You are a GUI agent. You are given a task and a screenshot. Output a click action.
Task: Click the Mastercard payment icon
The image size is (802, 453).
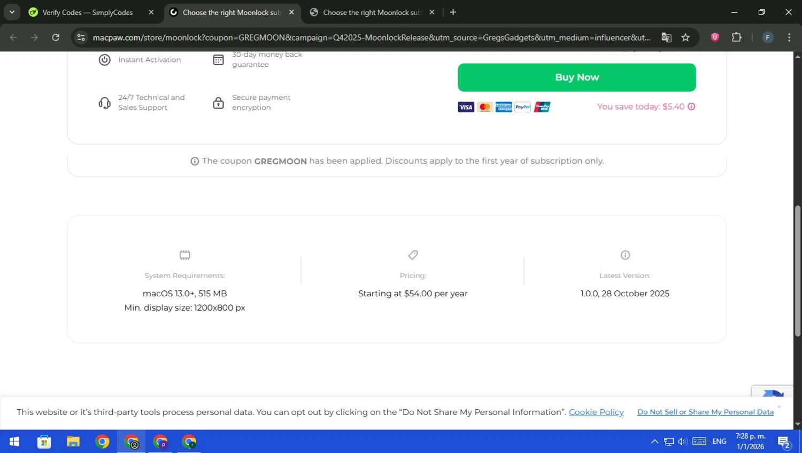pyautogui.click(x=485, y=107)
